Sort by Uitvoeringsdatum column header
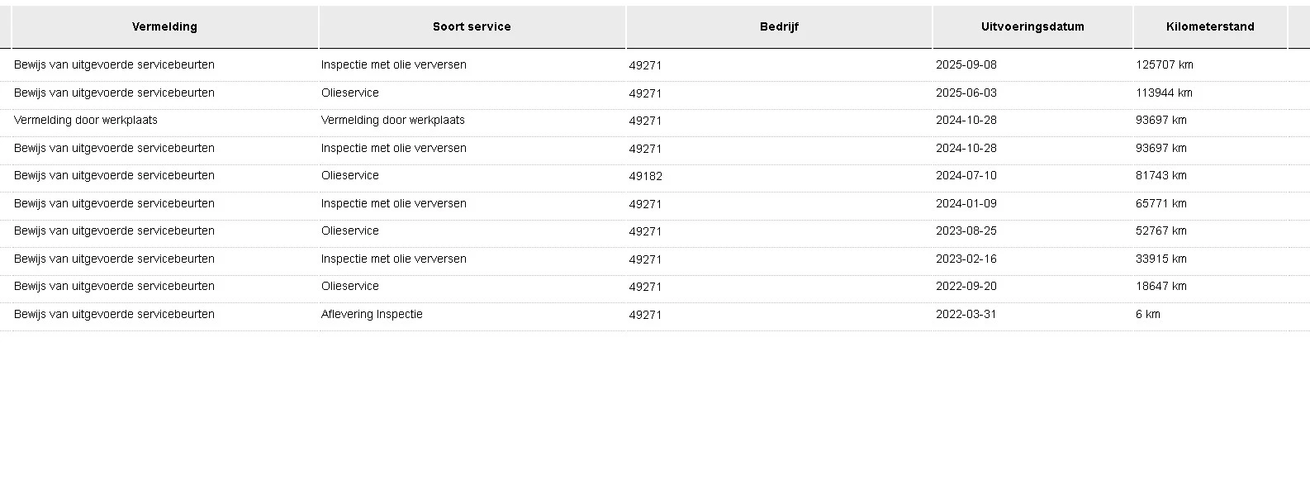This screenshot has width=1310, height=480. [1032, 26]
